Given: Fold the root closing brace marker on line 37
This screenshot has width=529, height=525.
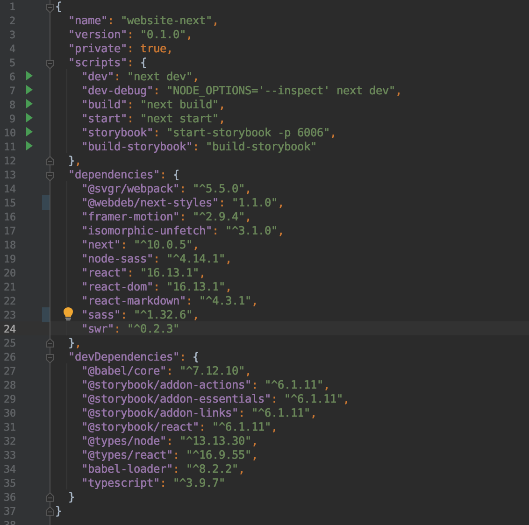Looking at the screenshot, I should (x=50, y=511).
